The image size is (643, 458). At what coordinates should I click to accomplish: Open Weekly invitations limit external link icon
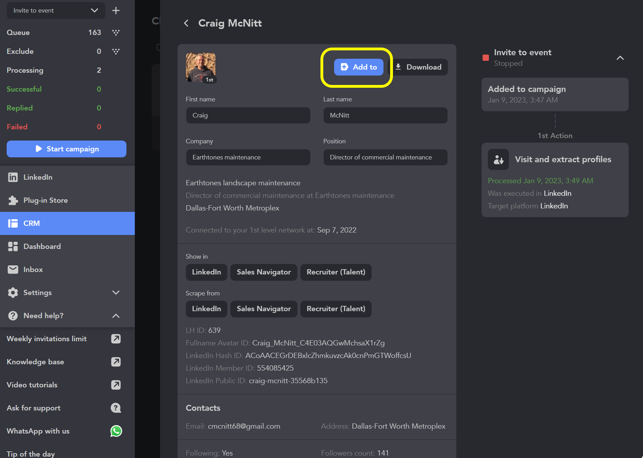[x=116, y=339]
